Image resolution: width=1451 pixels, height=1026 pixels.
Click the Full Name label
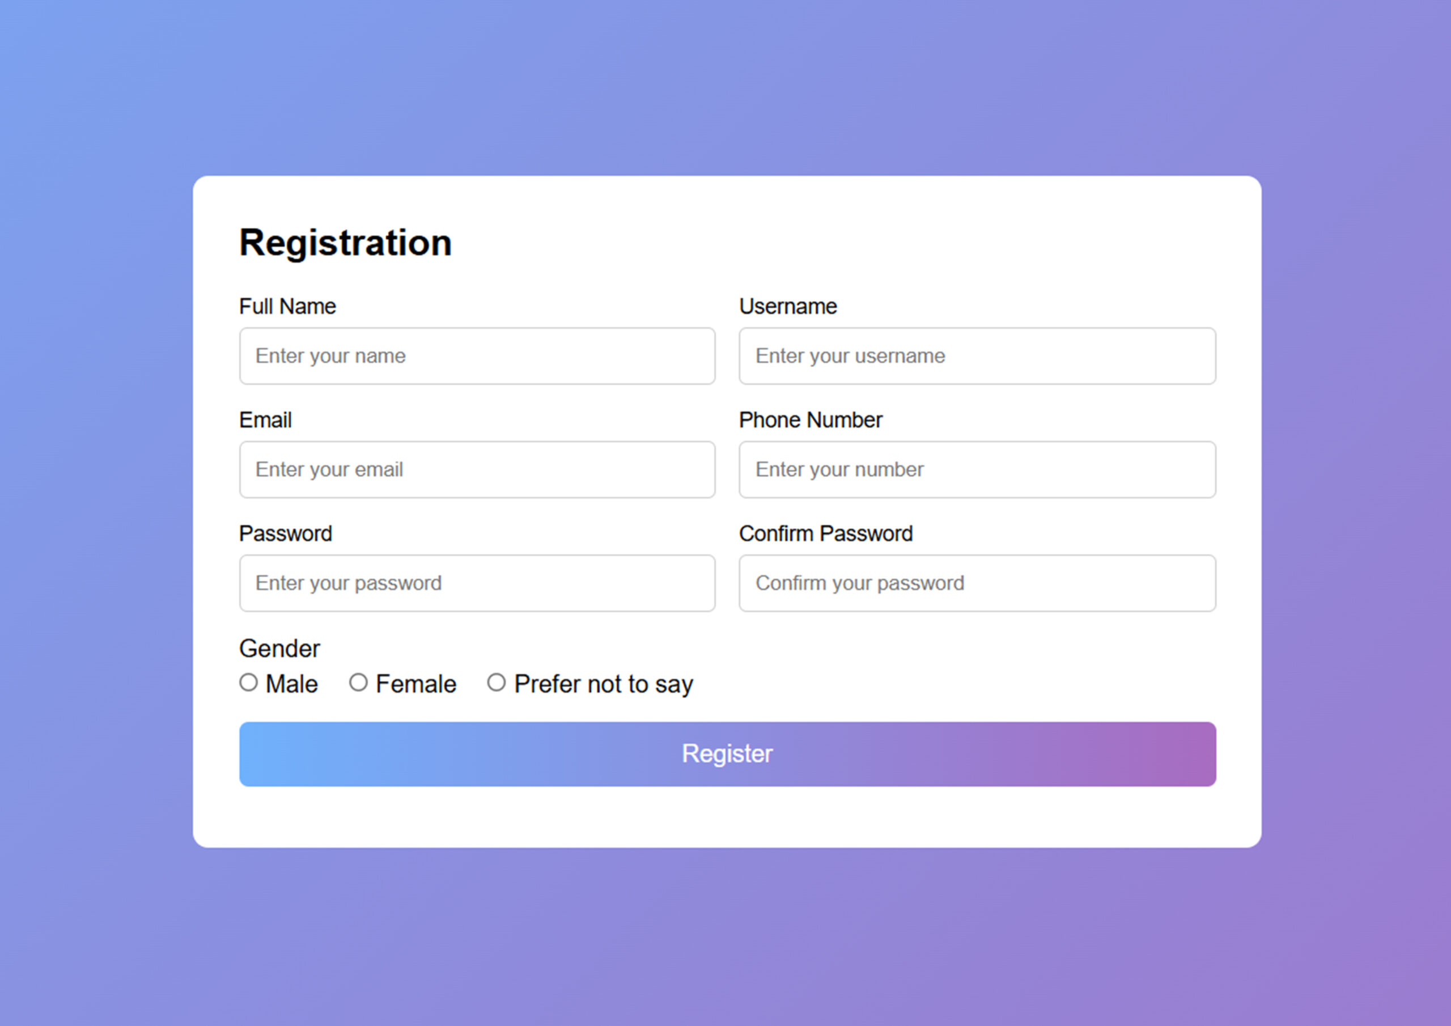[x=287, y=306]
